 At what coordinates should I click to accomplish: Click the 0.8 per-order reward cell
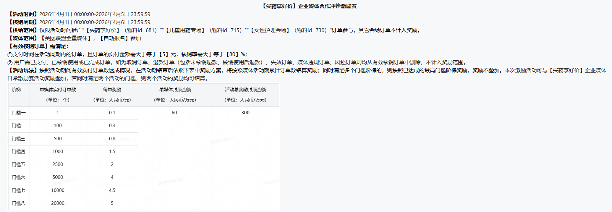(112, 139)
